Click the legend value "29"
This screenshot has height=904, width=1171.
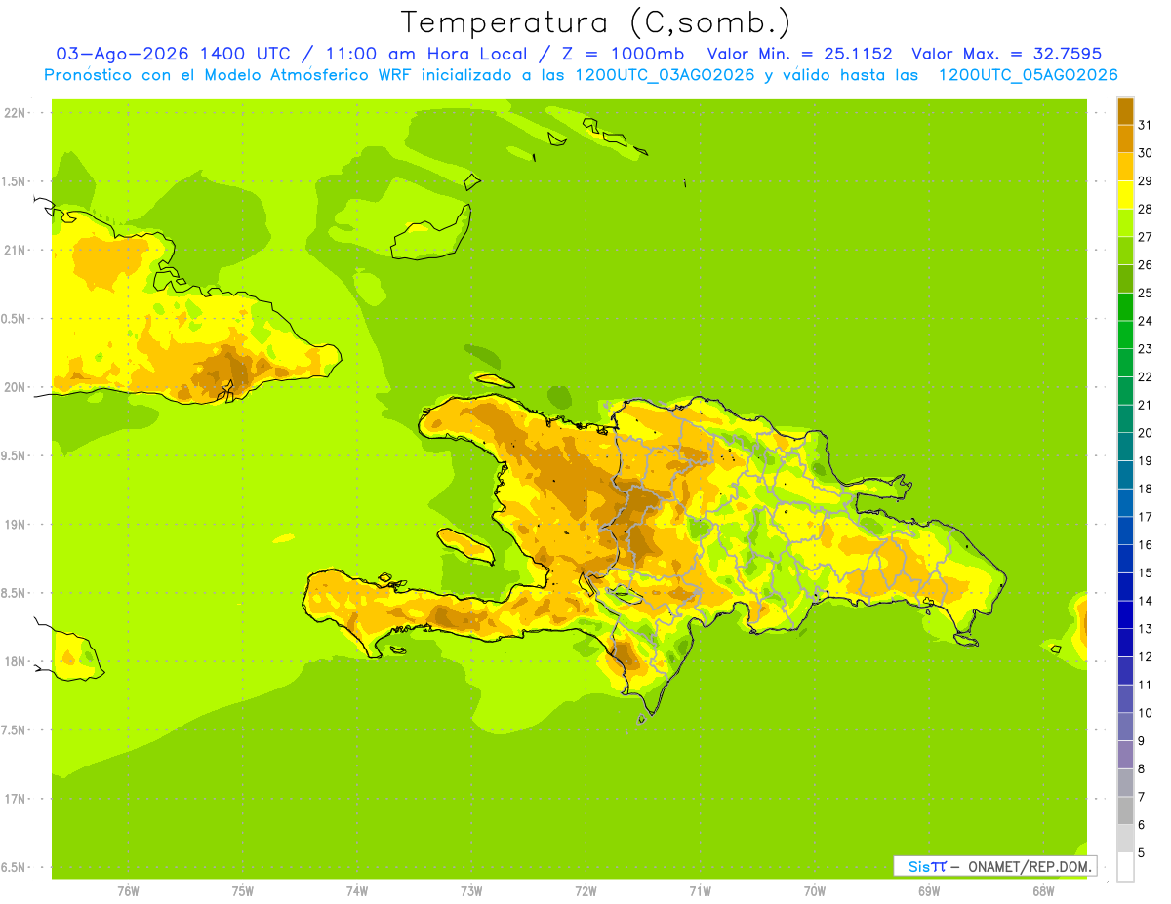(1145, 180)
